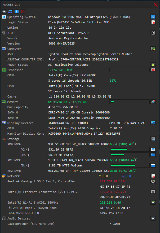Viewport: 160px width, 233px height.
Task: Click the red chip button on Processor row
Action: click(x=153, y=70)
